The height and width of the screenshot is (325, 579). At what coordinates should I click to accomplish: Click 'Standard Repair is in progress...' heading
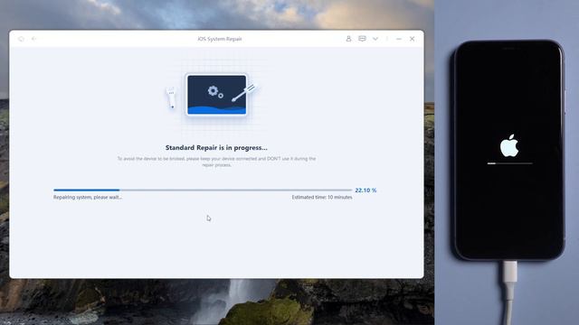click(216, 147)
